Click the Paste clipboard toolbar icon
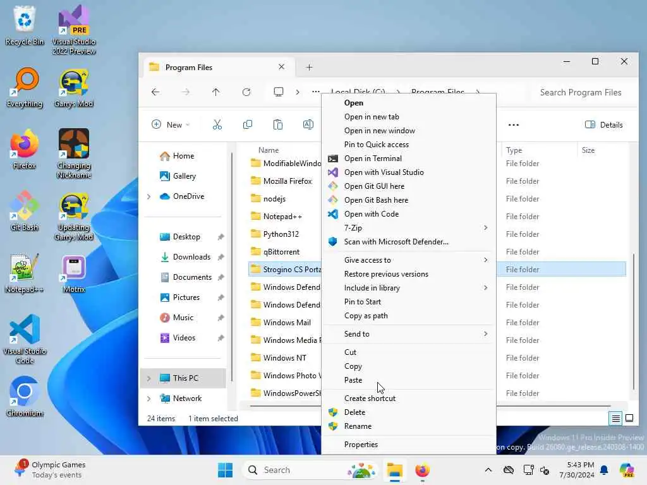 tap(278, 124)
